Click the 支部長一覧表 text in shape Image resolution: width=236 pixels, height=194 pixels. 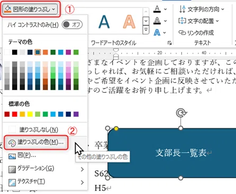tap(181, 153)
